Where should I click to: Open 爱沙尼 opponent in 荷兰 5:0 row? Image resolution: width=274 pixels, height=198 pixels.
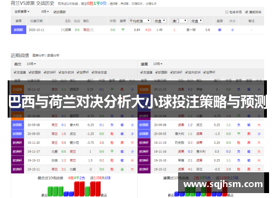click(x=75, y=143)
